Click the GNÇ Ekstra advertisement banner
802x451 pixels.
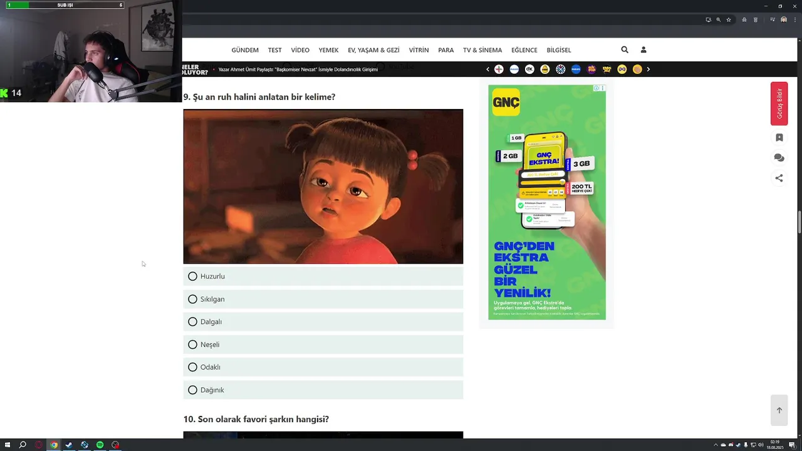(547, 202)
